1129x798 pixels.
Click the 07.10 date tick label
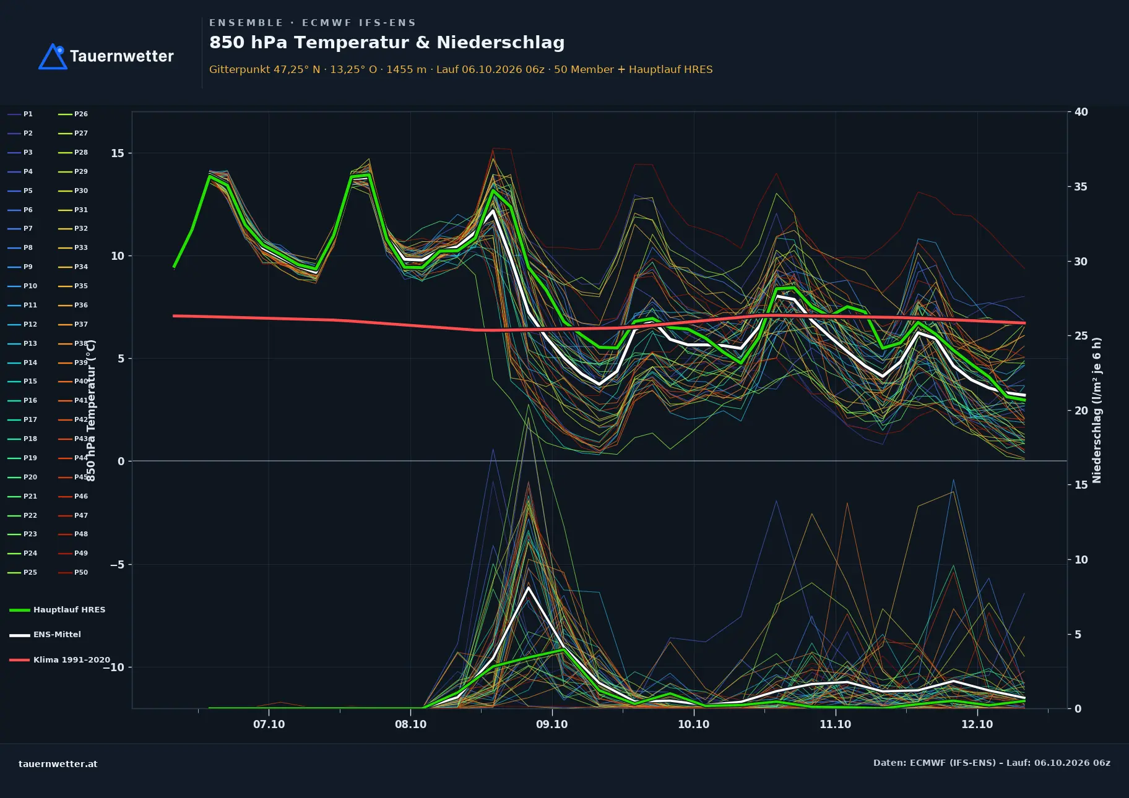(269, 724)
